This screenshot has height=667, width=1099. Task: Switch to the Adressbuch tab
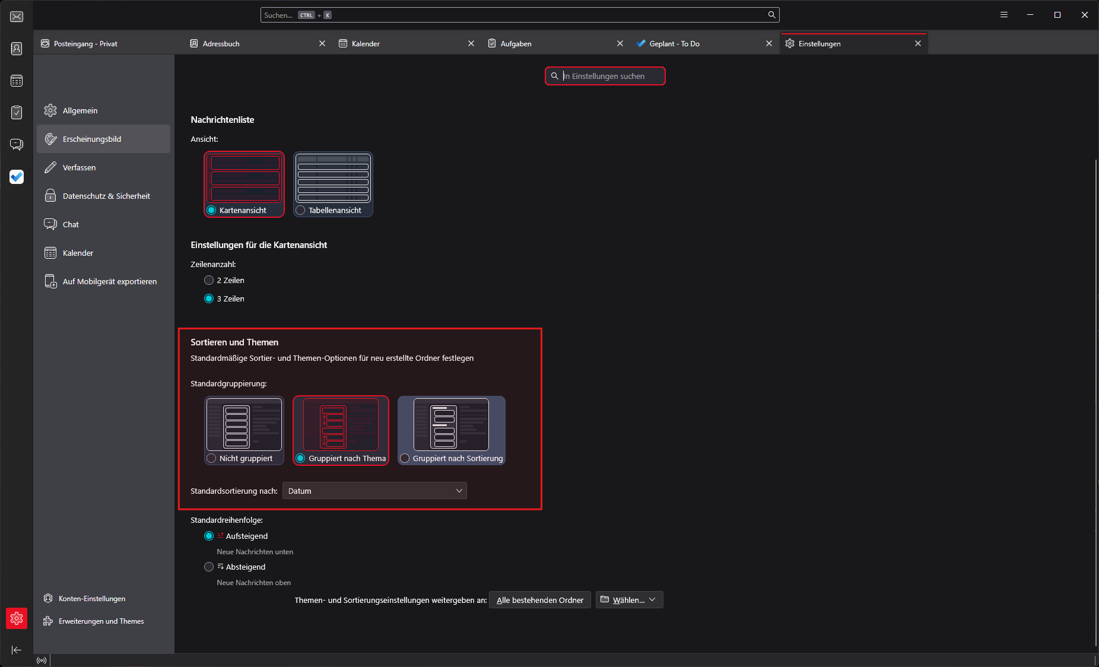tap(259, 43)
